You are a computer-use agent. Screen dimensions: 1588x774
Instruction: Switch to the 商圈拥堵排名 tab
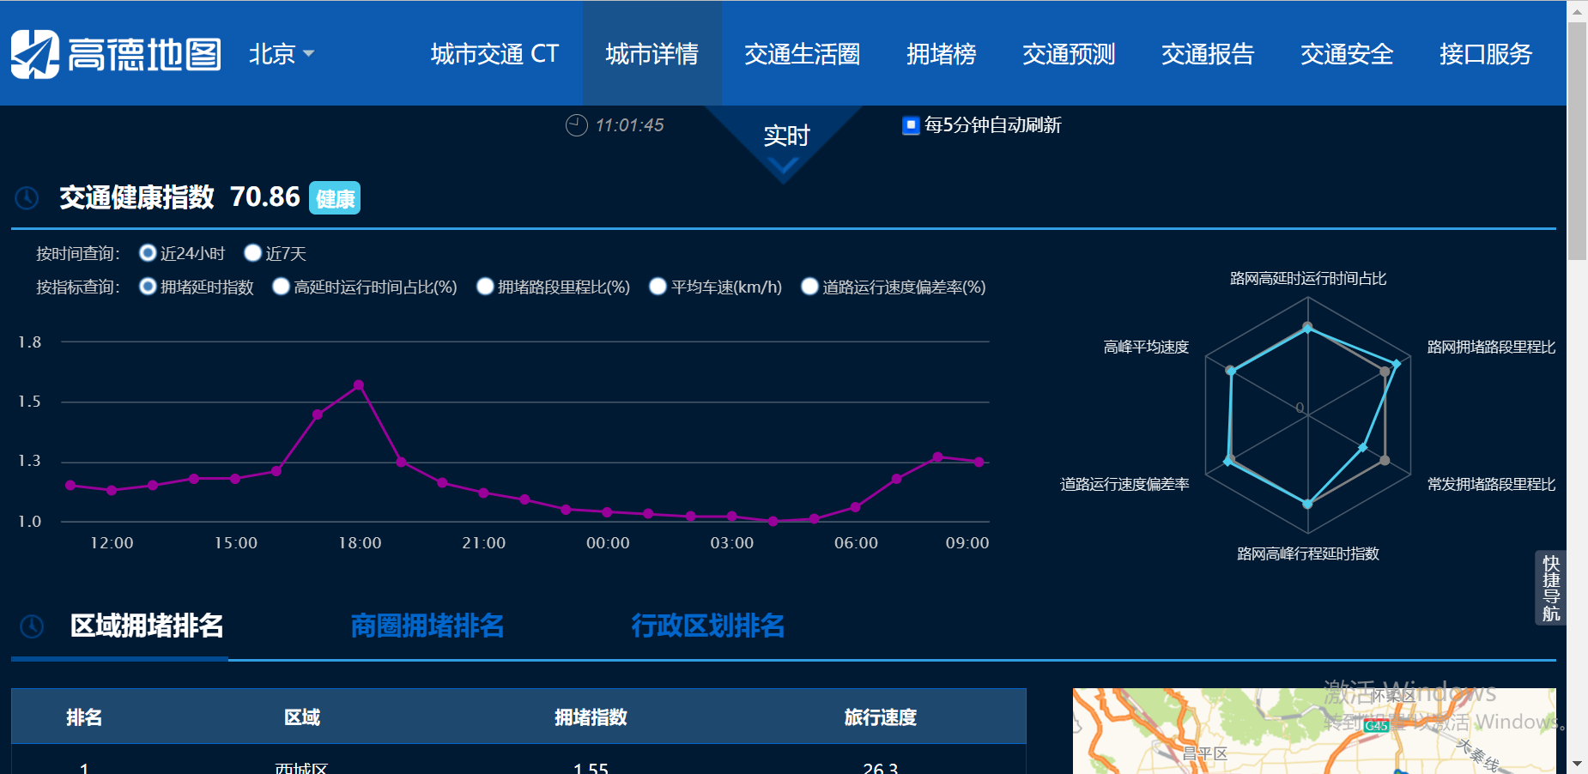pos(427,626)
